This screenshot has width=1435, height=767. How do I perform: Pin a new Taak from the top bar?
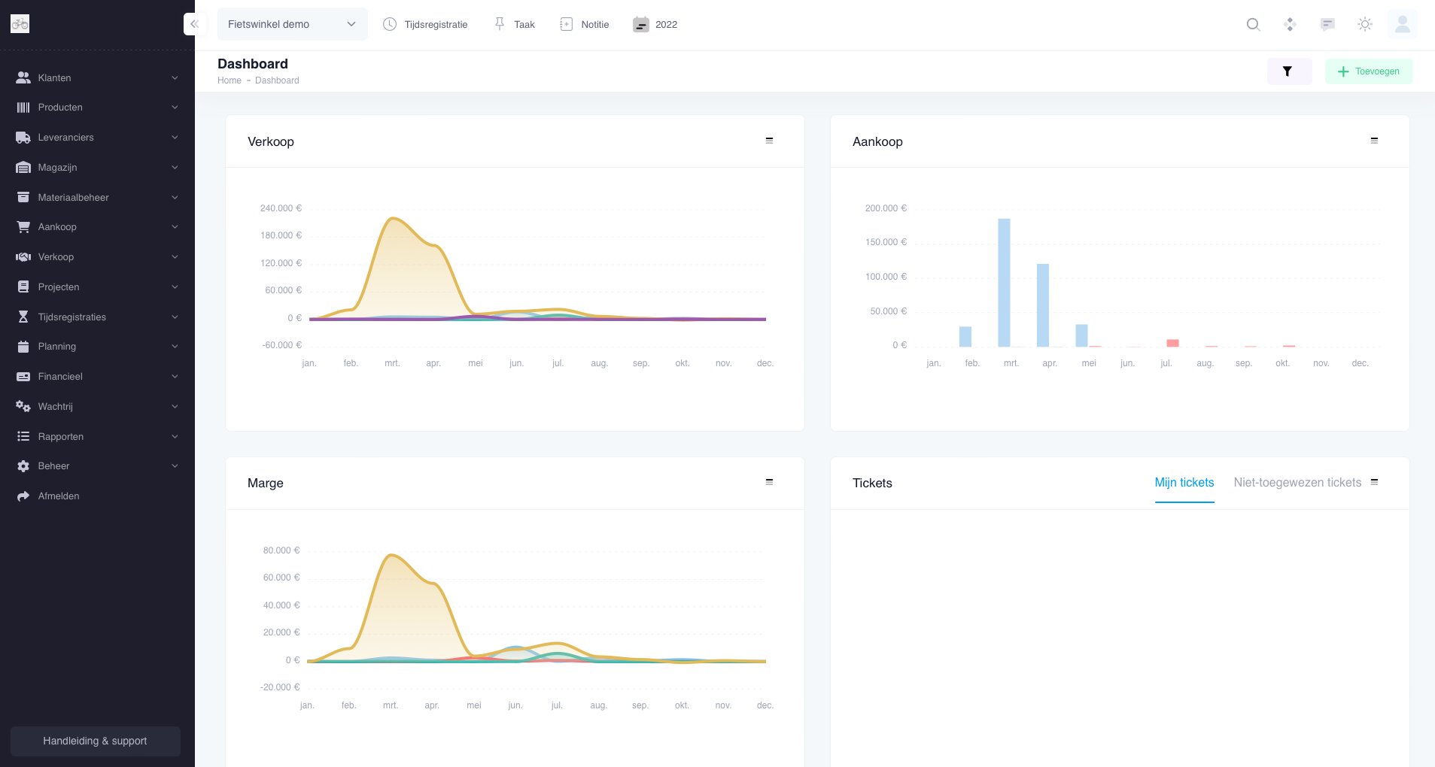[513, 24]
